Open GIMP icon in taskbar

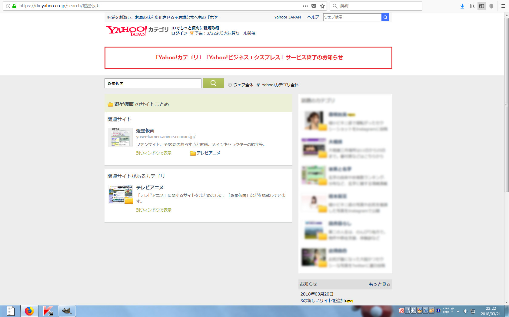(x=67, y=311)
